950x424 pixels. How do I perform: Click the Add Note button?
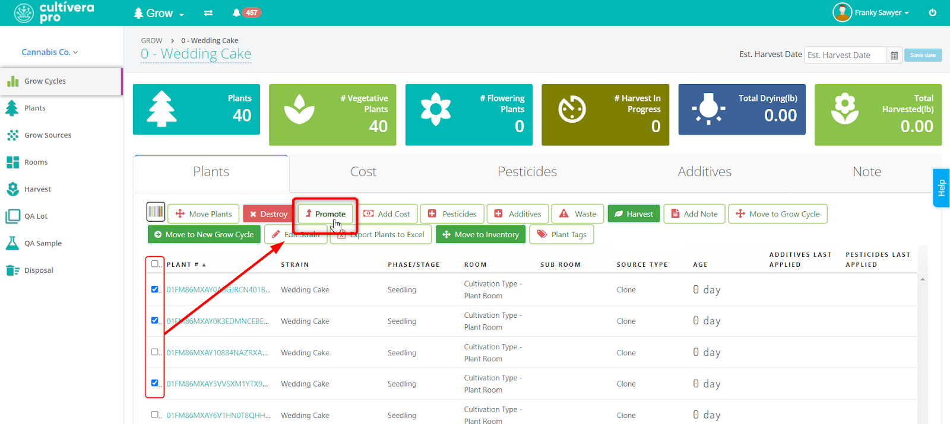click(x=694, y=214)
